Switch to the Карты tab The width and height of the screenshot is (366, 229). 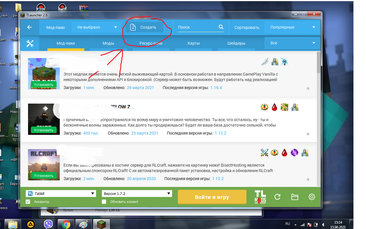tap(194, 43)
